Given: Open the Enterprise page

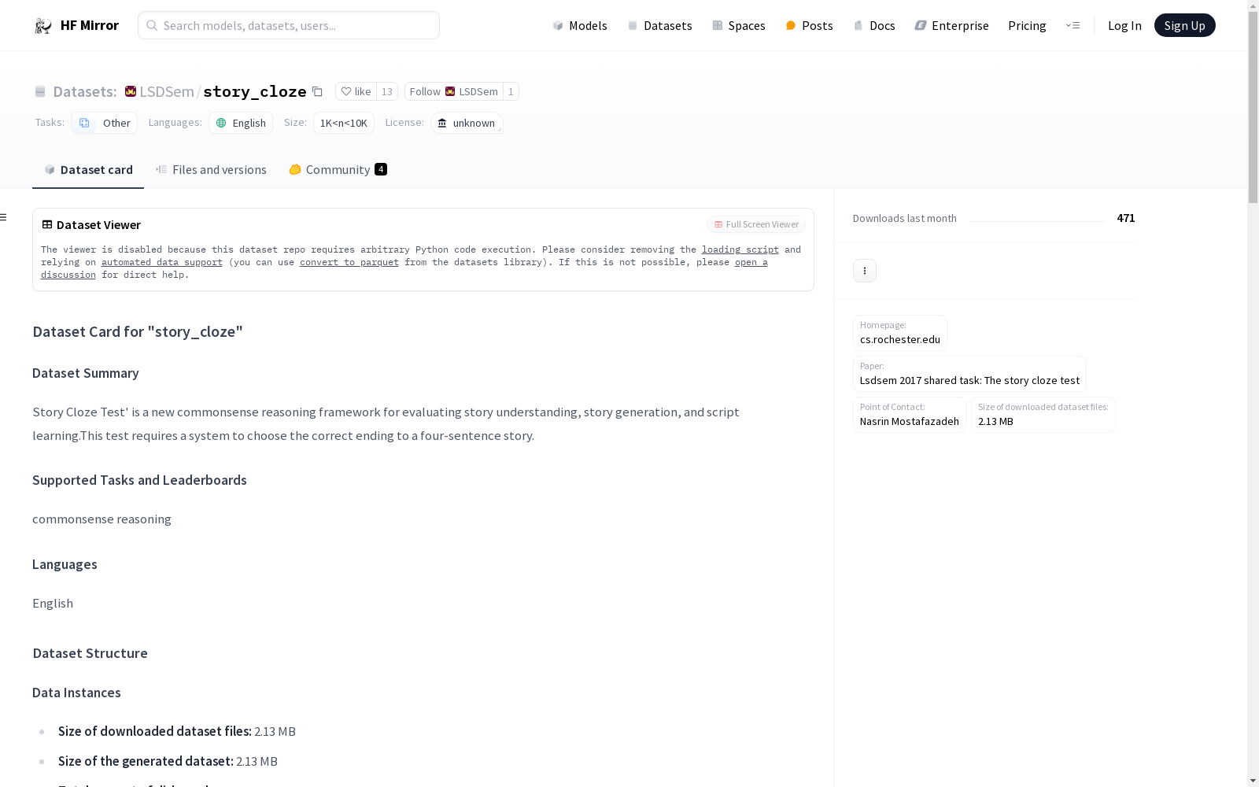Looking at the screenshot, I should [951, 25].
